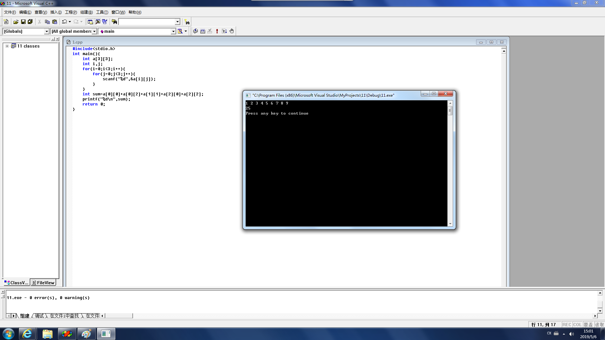Open the Globals class dropdown
The width and height of the screenshot is (605, 340).
coord(47,31)
